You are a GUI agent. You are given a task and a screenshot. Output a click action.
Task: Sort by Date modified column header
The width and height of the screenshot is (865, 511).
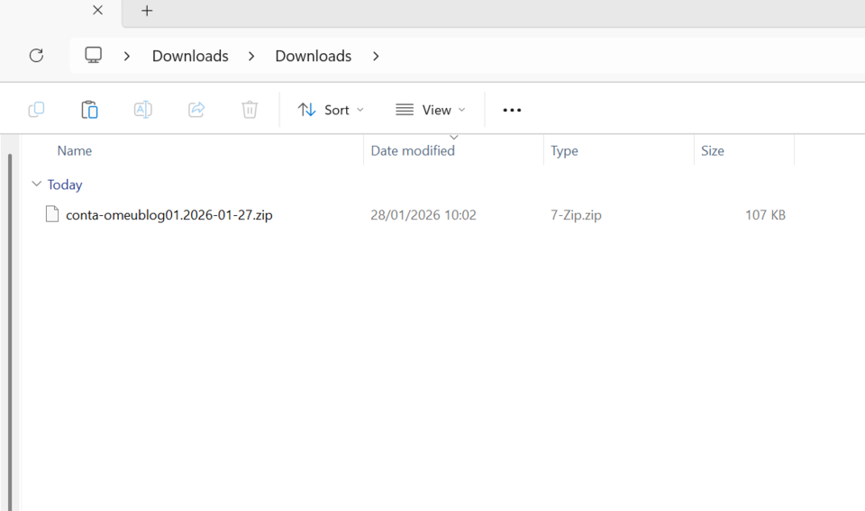pyautogui.click(x=413, y=151)
